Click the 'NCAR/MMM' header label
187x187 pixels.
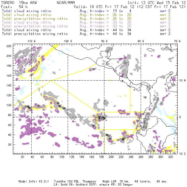coord(66,3)
